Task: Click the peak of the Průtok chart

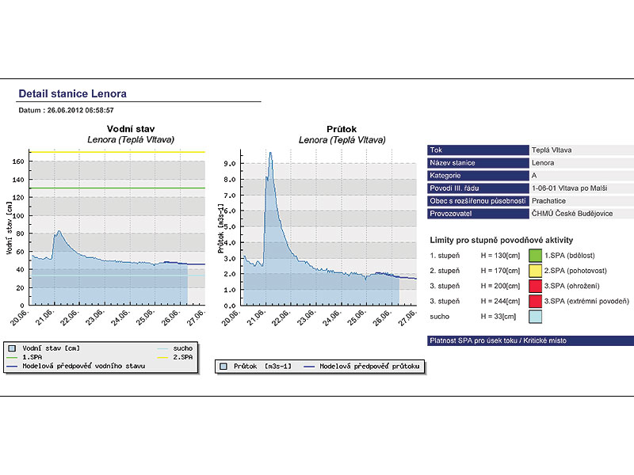Action: point(269,154)
